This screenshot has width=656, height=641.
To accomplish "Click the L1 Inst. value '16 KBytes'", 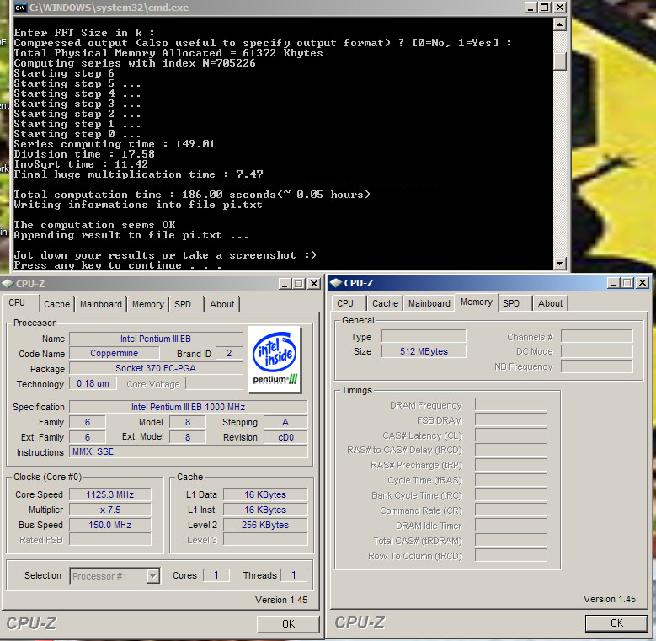I will click(x=265, y=510).
